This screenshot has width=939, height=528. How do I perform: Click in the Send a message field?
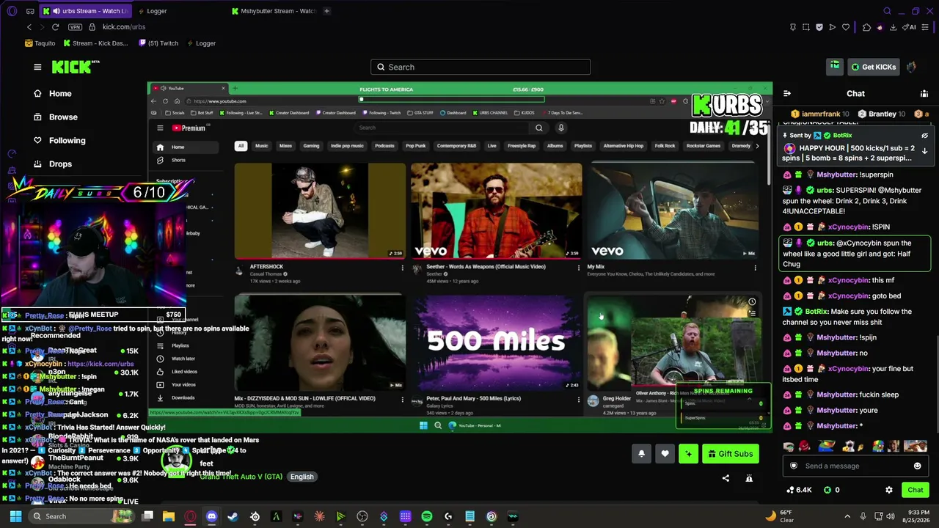point(855,466)
